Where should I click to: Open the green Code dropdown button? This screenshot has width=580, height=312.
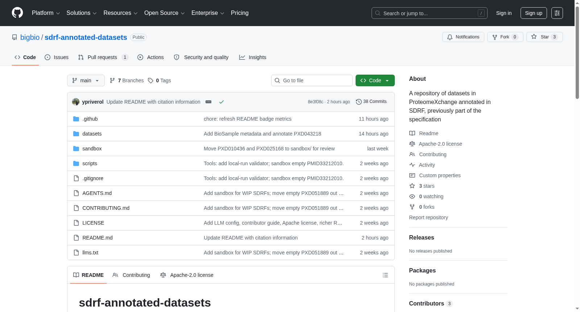point(375,80)
